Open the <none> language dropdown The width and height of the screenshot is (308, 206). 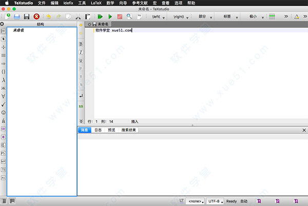click(x=196, y=201)
